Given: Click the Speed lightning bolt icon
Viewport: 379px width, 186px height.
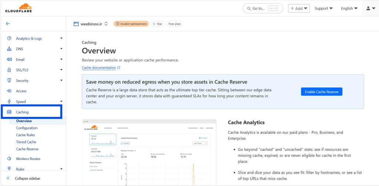Looking at the screenshot, I should click(x=9, y=102).
